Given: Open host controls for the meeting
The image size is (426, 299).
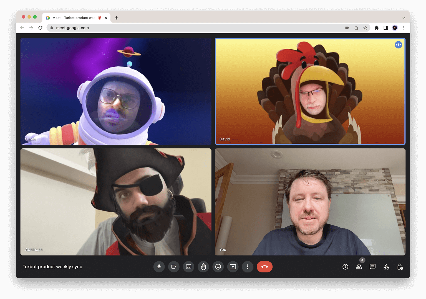Looking at the screenshot, I should coord(400,267).
